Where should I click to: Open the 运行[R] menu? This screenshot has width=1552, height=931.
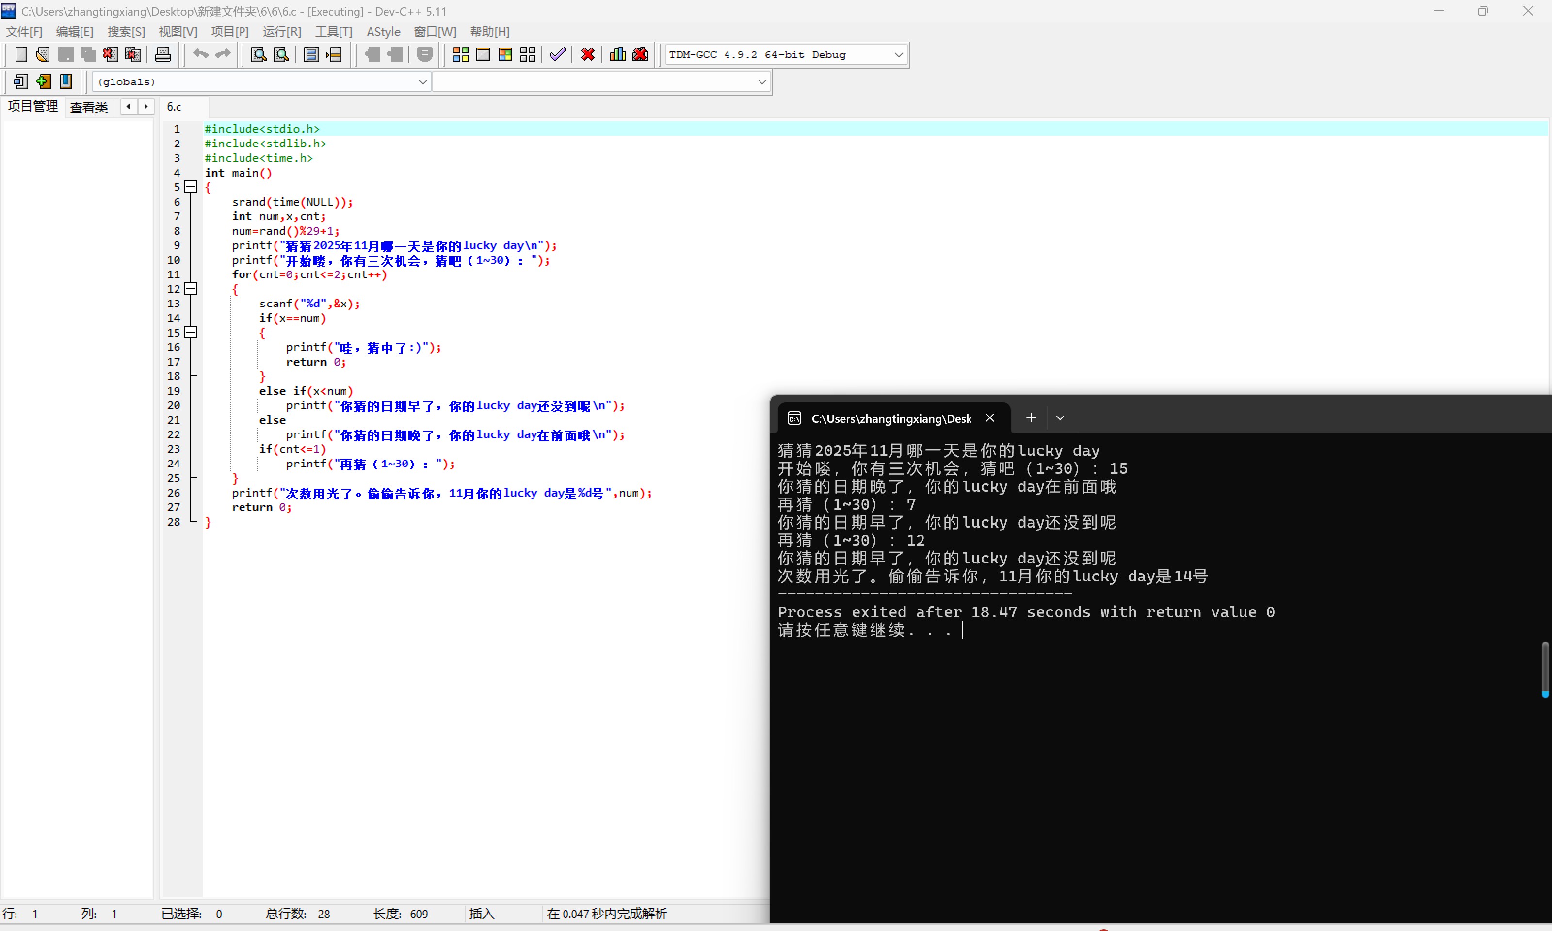point(282,32)
